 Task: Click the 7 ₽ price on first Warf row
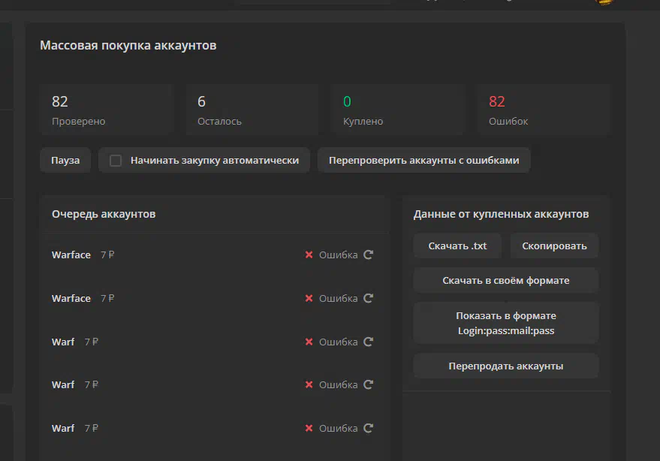point(92,342)
